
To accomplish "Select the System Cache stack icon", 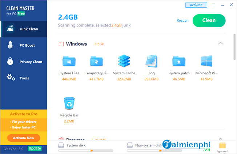I will coord(124,61).
